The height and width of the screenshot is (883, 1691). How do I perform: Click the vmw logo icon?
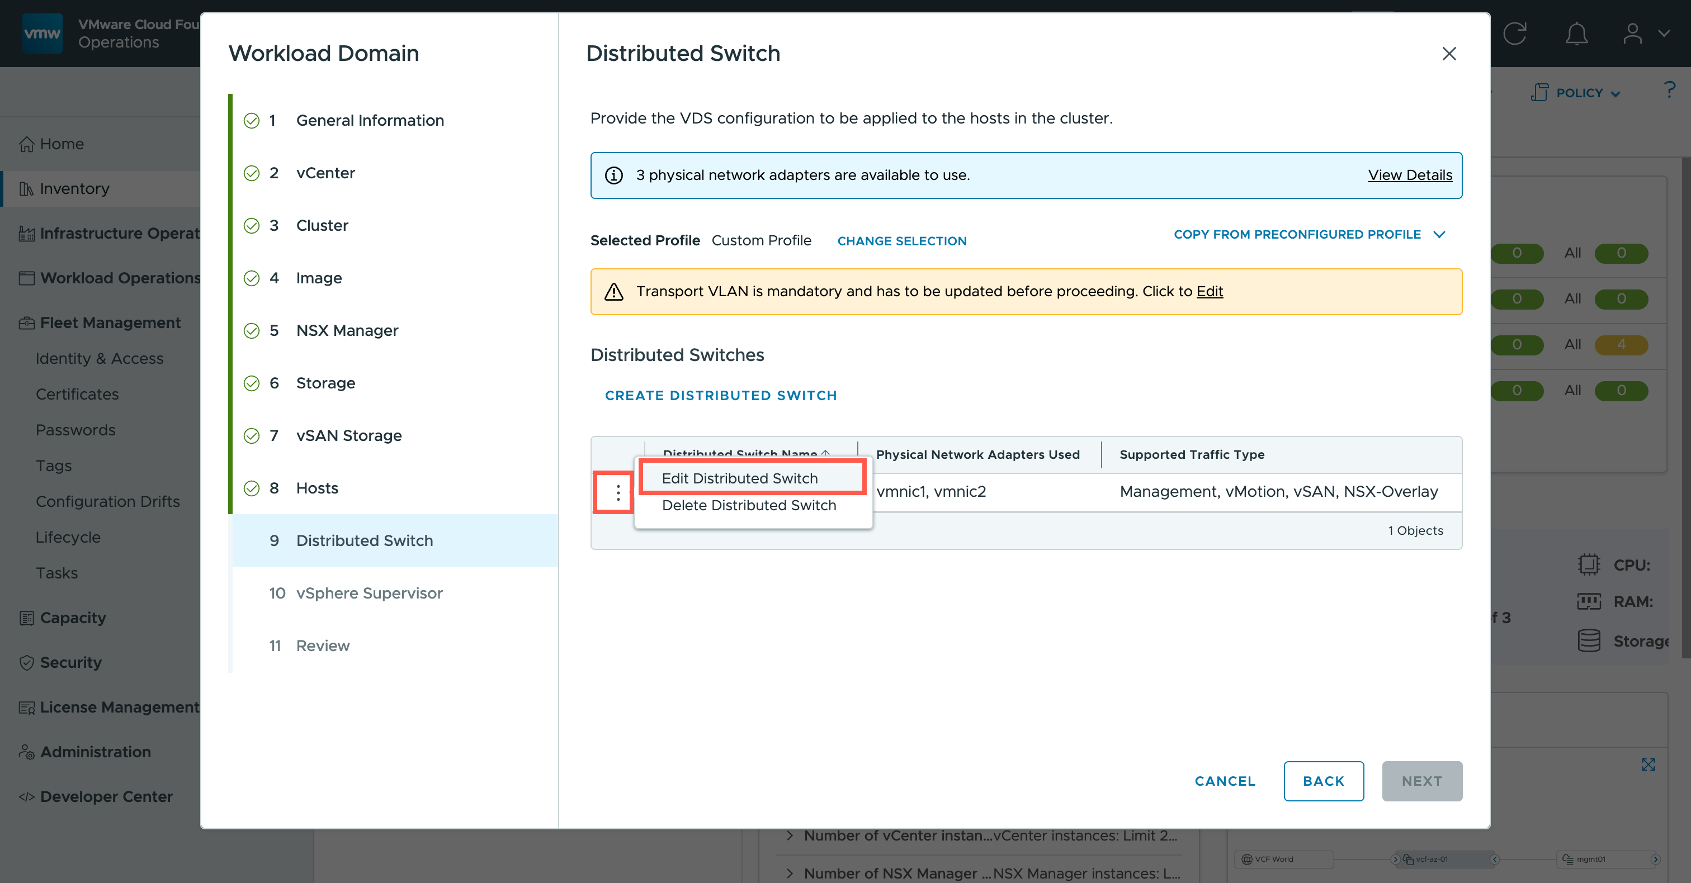(42, 33)
